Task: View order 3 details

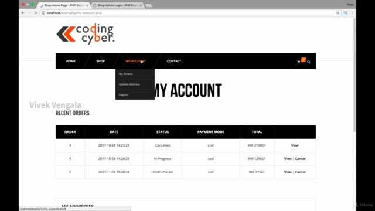Action: click(x=295, y=145)
